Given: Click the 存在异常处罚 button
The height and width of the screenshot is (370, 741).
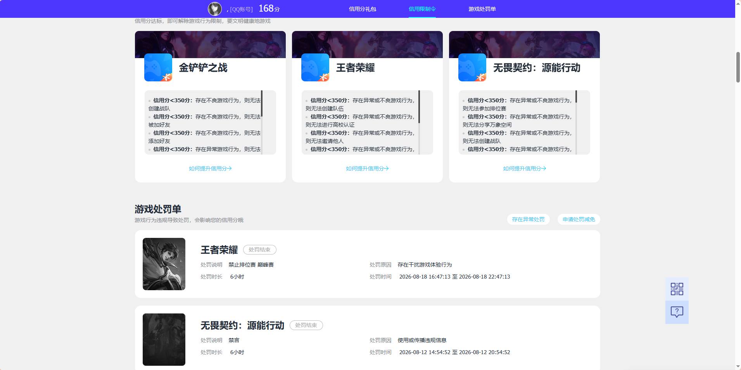Looking at the screenshot, I should [x=528, y=219].
